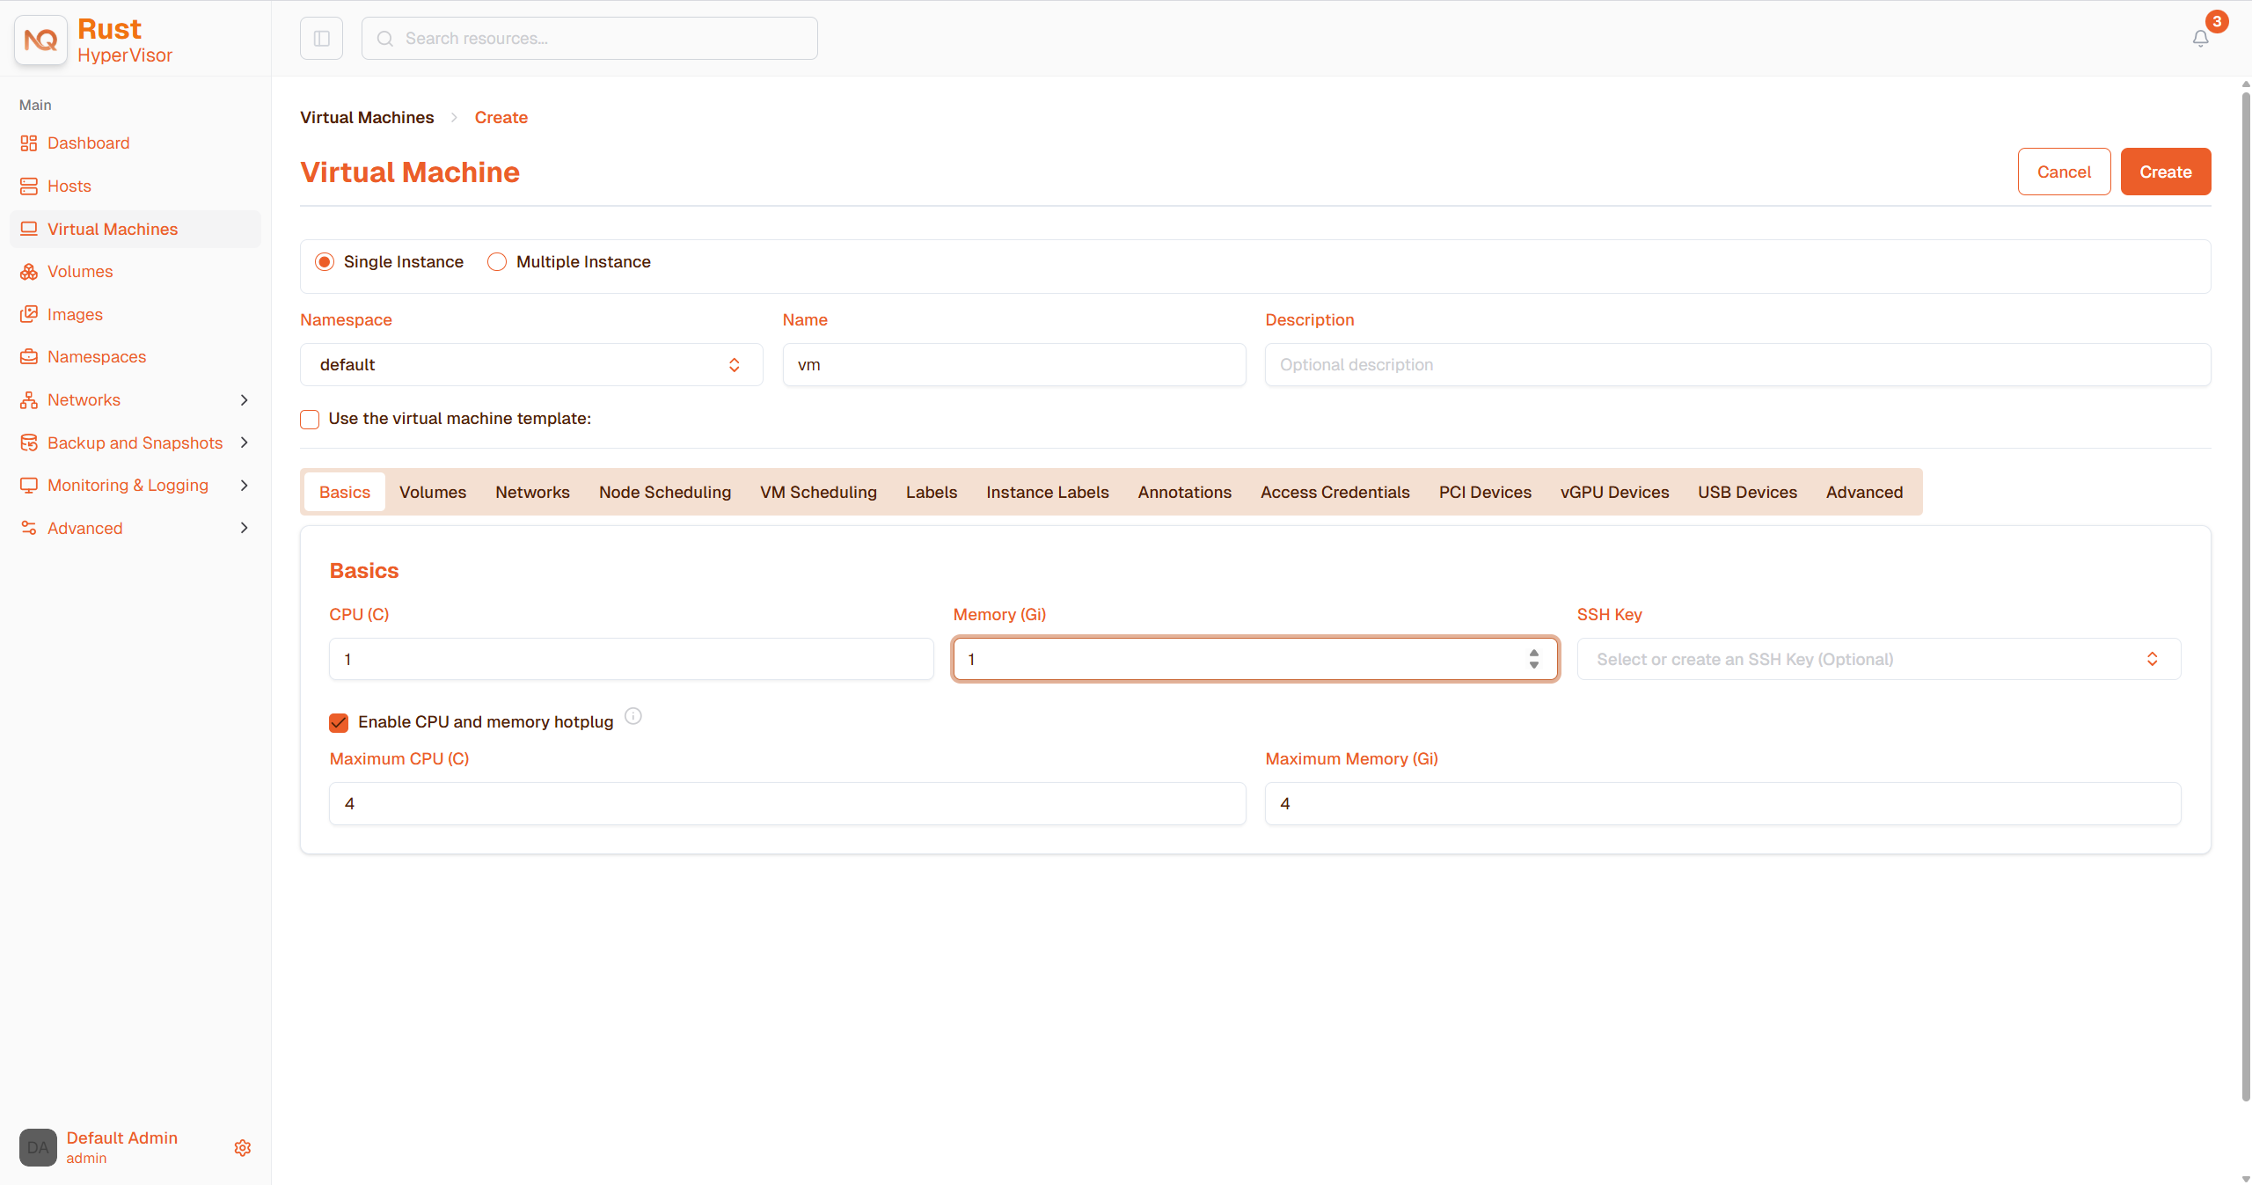Expand Monitoring & Logging chevron
This screenshot has height=1185, width=2252.
tap(245, 486)
